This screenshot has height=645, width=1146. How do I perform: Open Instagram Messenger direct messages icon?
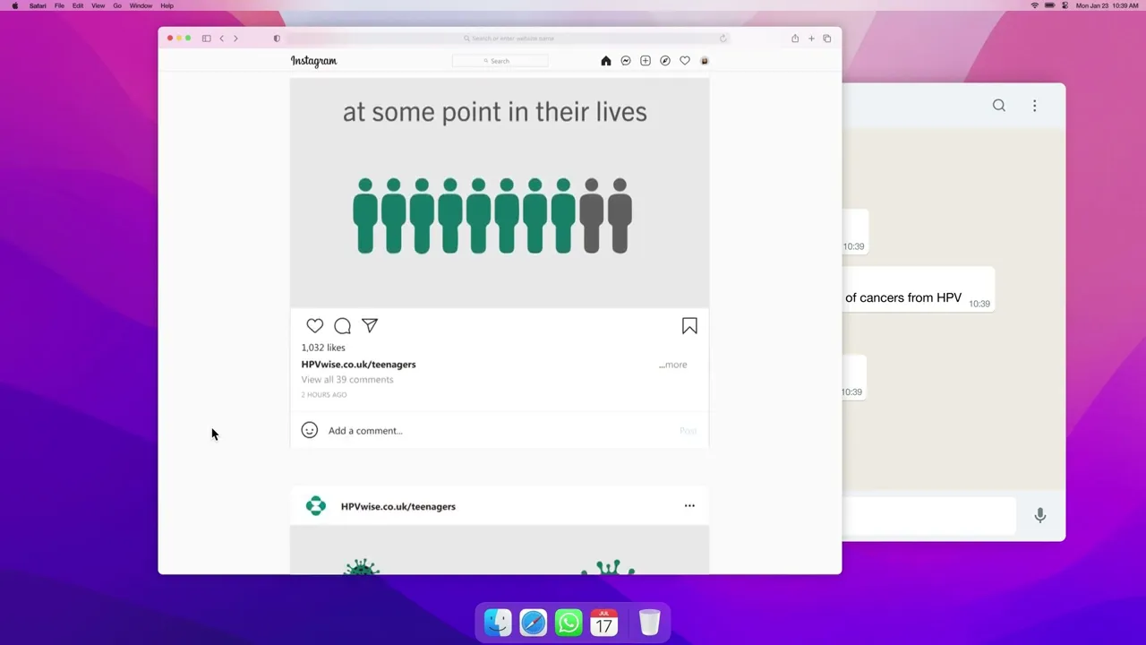coord(626,61)
